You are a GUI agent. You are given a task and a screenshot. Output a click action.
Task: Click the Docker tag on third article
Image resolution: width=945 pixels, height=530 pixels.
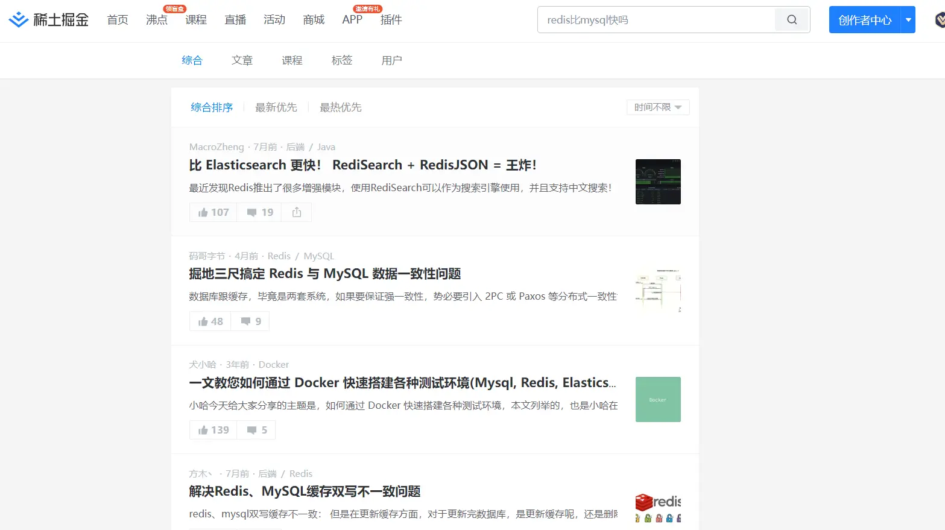click(274, 365)
